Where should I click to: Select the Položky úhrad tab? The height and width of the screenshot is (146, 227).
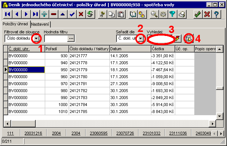(x=15, y=24)
